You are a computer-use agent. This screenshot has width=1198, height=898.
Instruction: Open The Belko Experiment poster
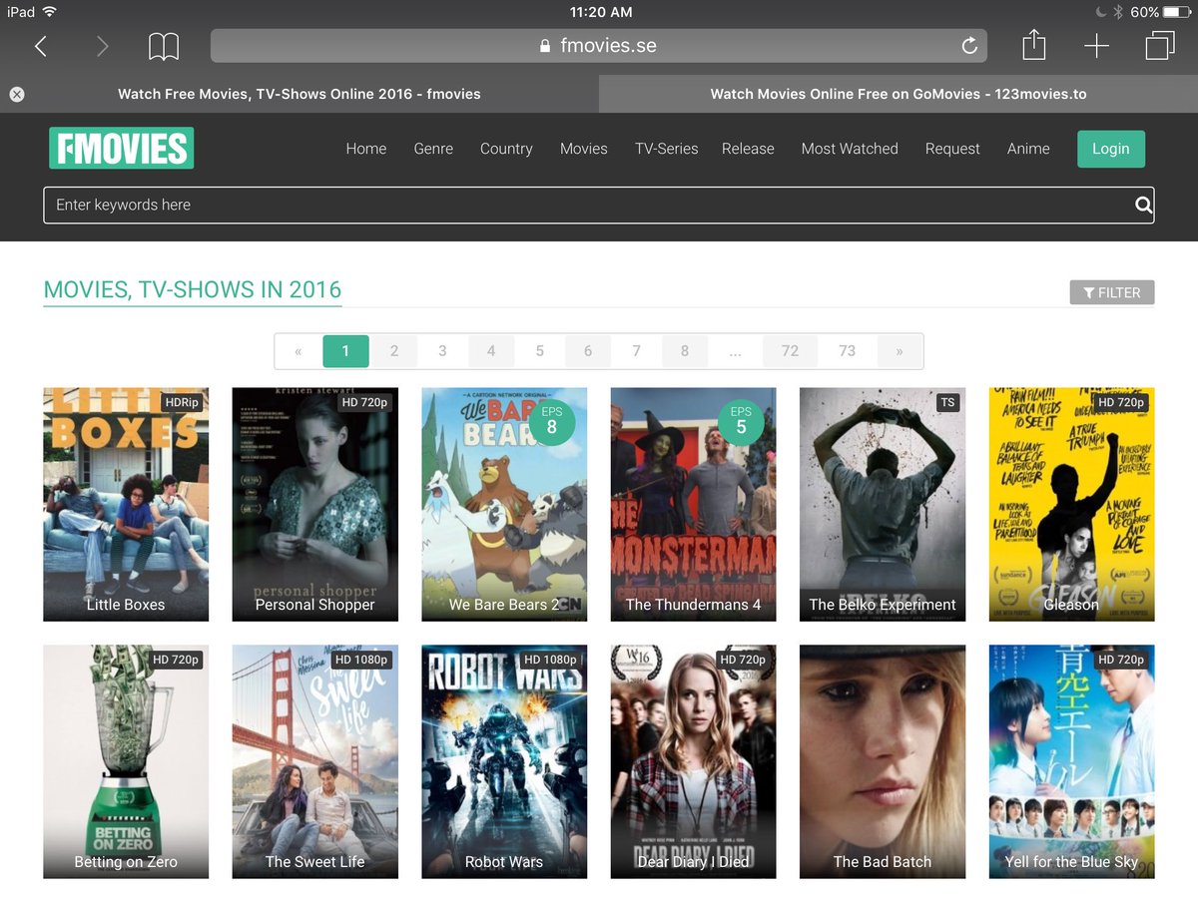click(883, 504)
